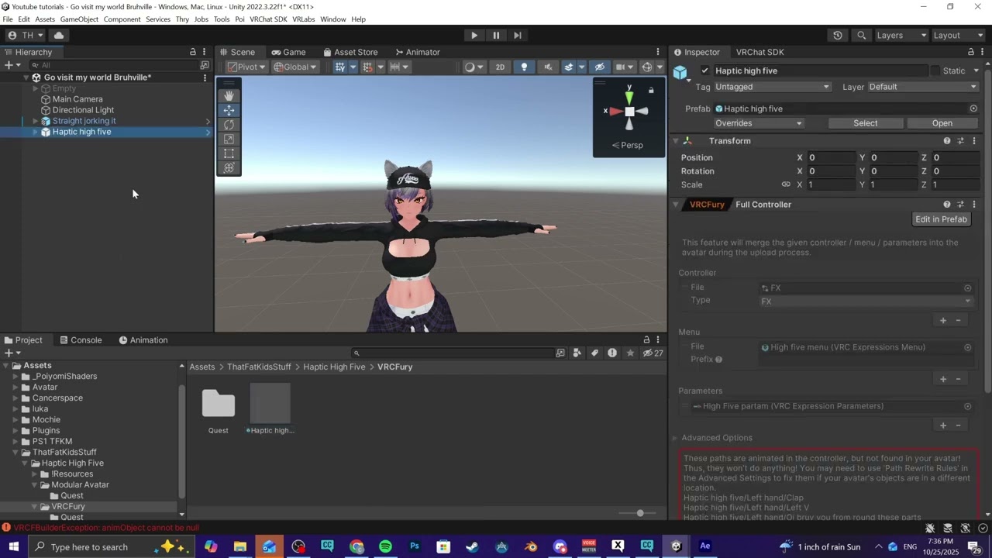Click the Edit in Prefab button
This screenshot has height=558, width=992.
point(941,219)
